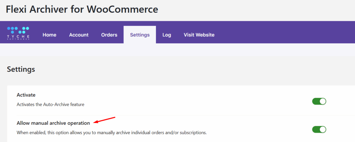This screenshot has width=355, height=142.
Task: Open the Log tab
Action: tap(167, 35)
